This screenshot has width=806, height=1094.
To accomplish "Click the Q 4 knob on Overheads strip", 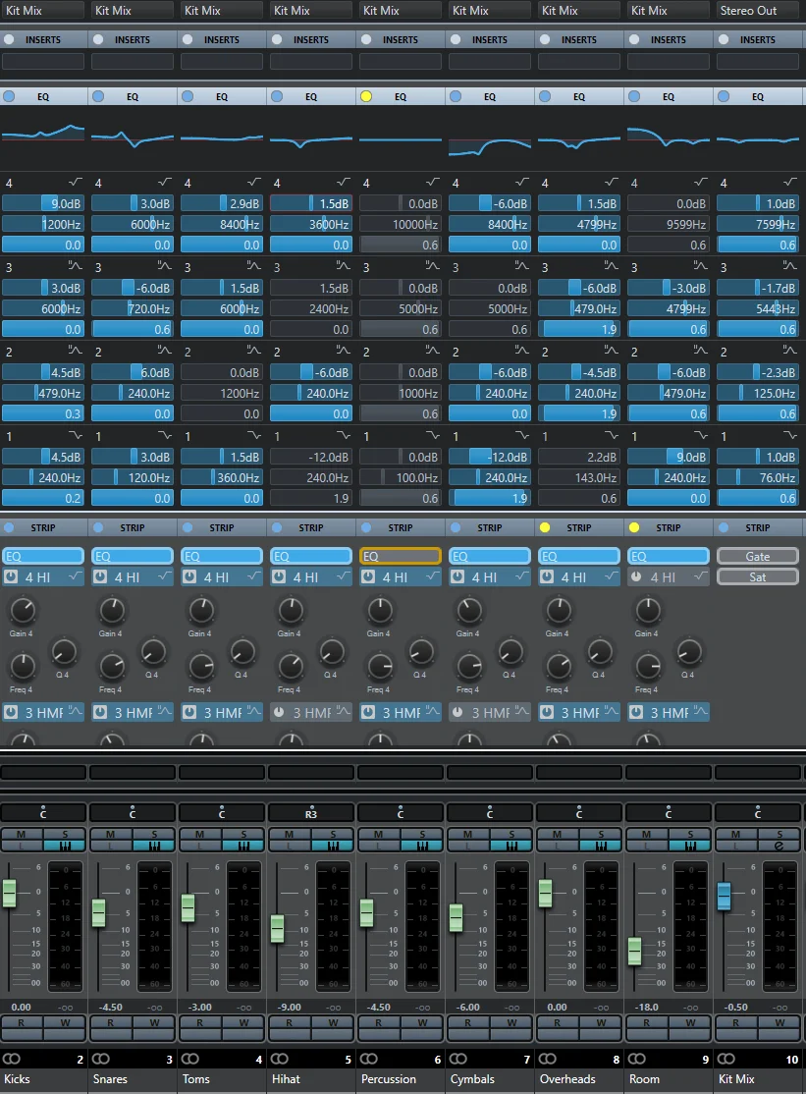I will pos(600,652).
